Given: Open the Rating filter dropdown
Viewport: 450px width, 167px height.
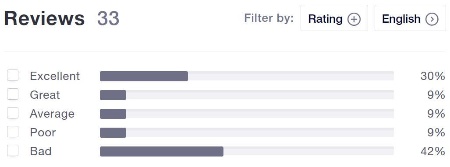Looking at the screenshot, I should [x=334, y=18].
